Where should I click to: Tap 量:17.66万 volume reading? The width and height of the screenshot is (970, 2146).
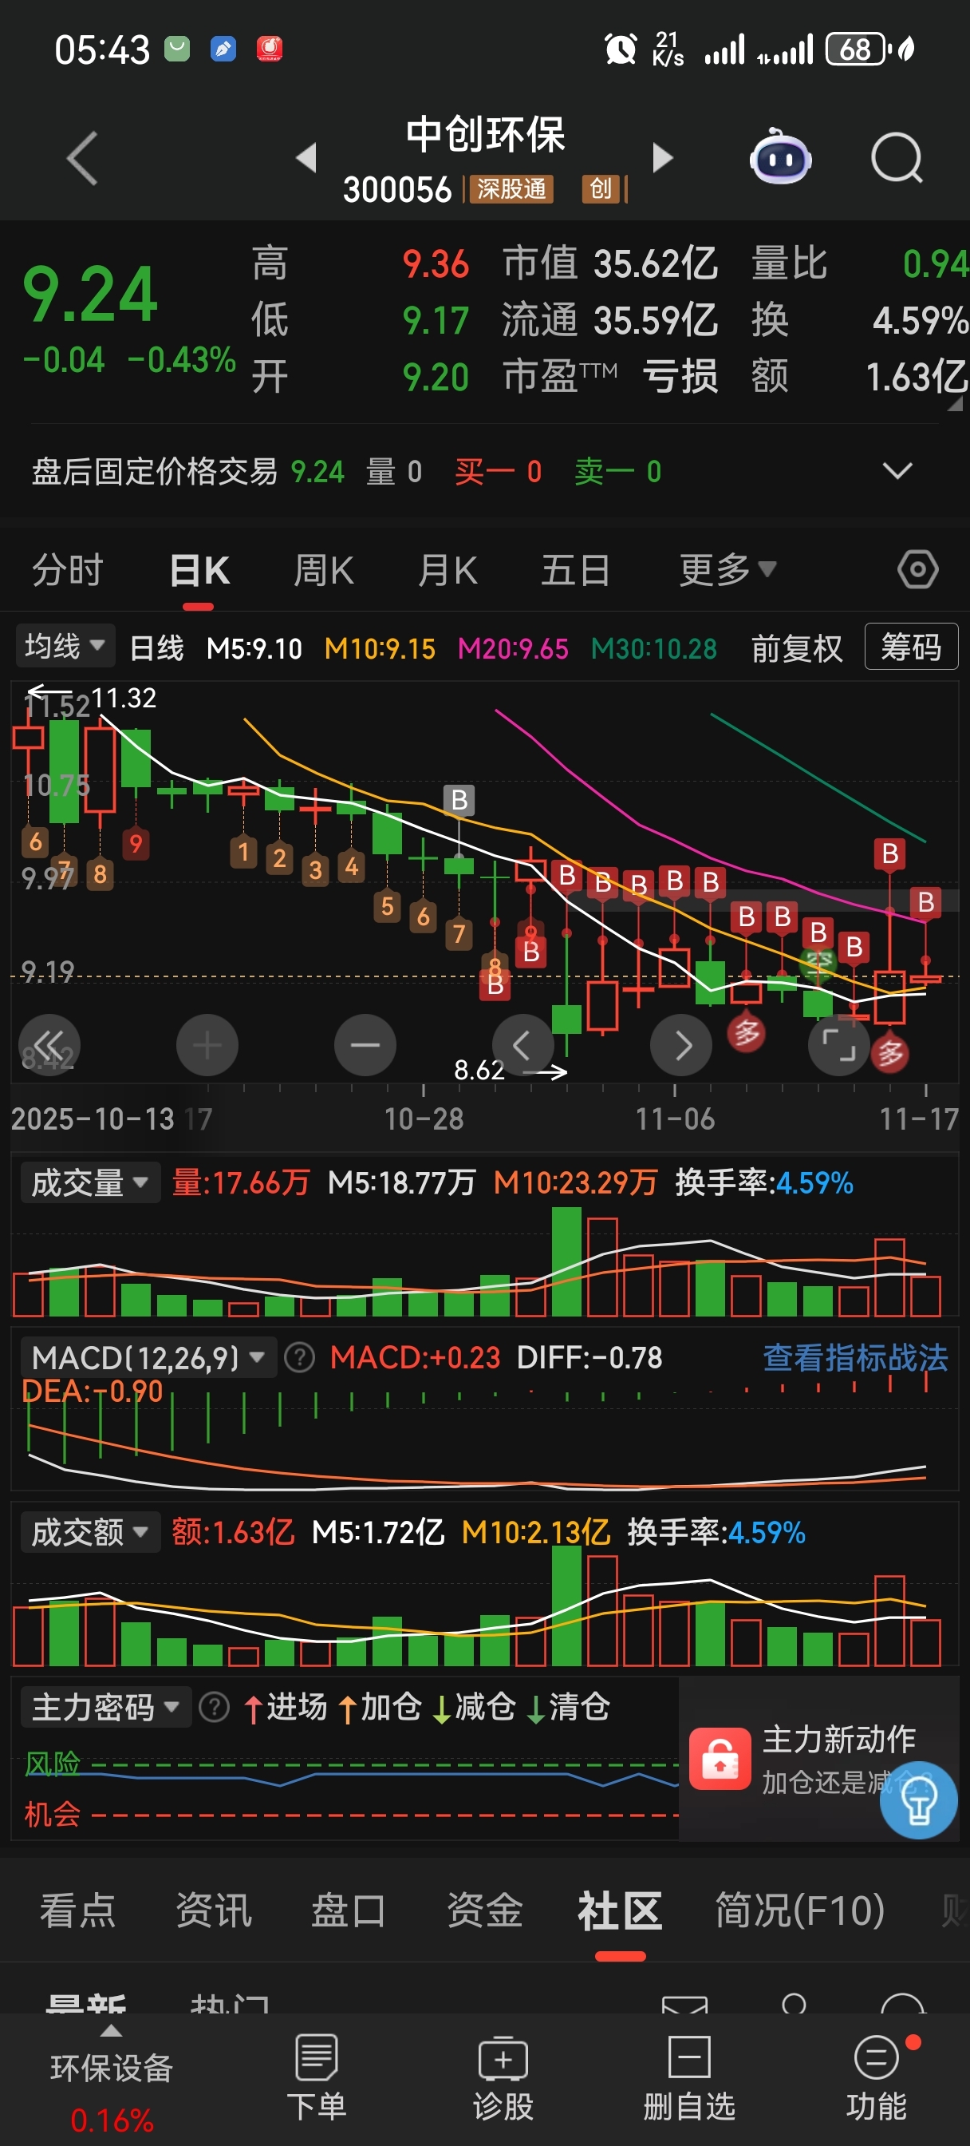[x=240, y=1182]
